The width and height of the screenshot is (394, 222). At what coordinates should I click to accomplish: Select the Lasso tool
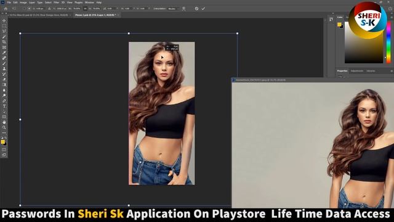tap(4, 31)
